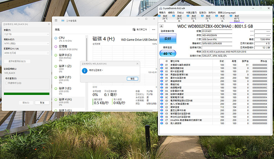Image resolution: width=274 pixels, height=159 pixels.
Task: Click status icon for attribute 01 row
Action: coord(162,65)
